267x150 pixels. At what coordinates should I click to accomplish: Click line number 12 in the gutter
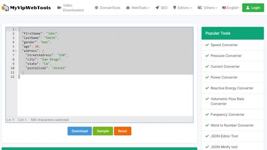(x=13, y=77)
